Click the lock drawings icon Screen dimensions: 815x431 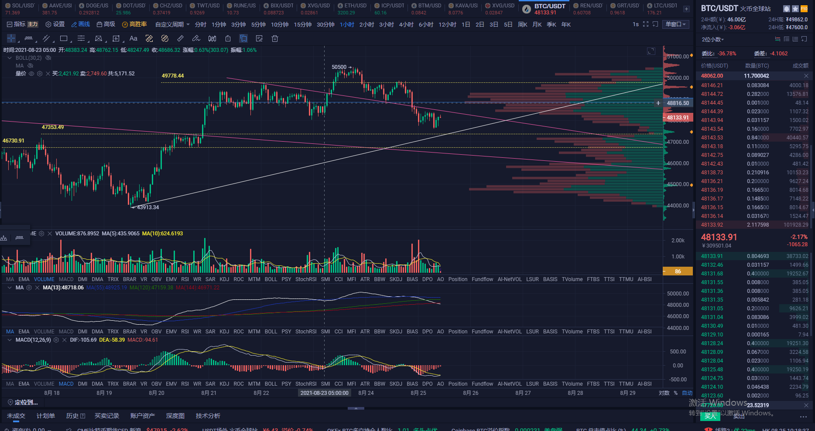click(228, 38)
